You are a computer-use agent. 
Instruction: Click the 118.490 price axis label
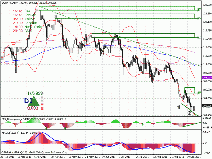[x=207, y=31]
